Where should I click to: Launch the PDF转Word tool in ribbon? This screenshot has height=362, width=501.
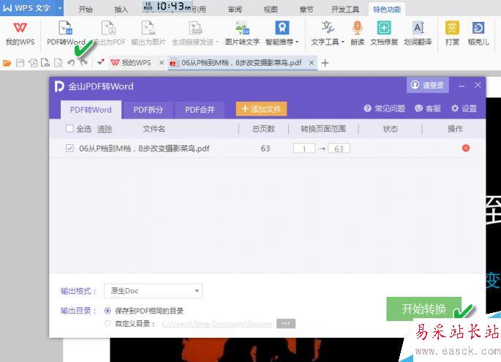(x=66, y=33)
